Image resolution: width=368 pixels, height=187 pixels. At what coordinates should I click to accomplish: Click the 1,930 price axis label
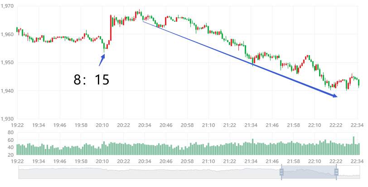pos(7,119)
